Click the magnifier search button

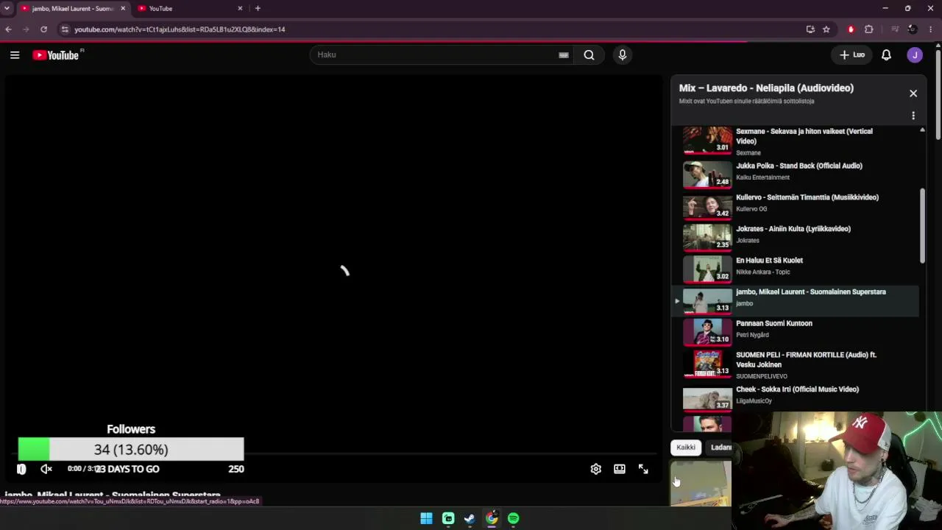pyautogui.click(x=589, y=54)
